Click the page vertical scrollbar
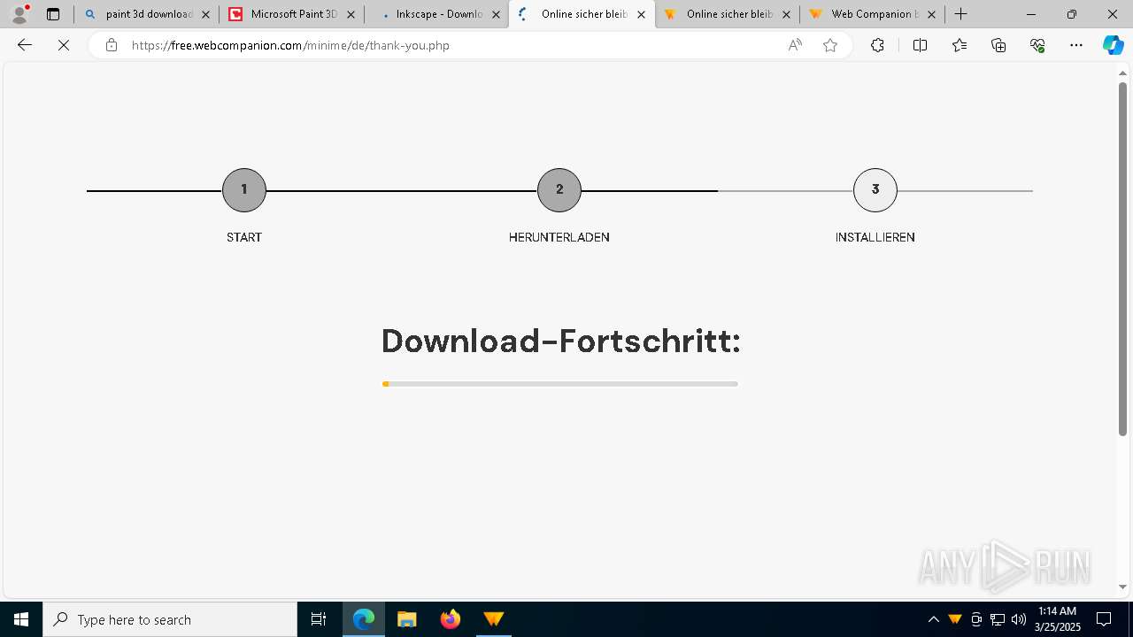Screen dimensions: 1133x637 [1123, 259]
